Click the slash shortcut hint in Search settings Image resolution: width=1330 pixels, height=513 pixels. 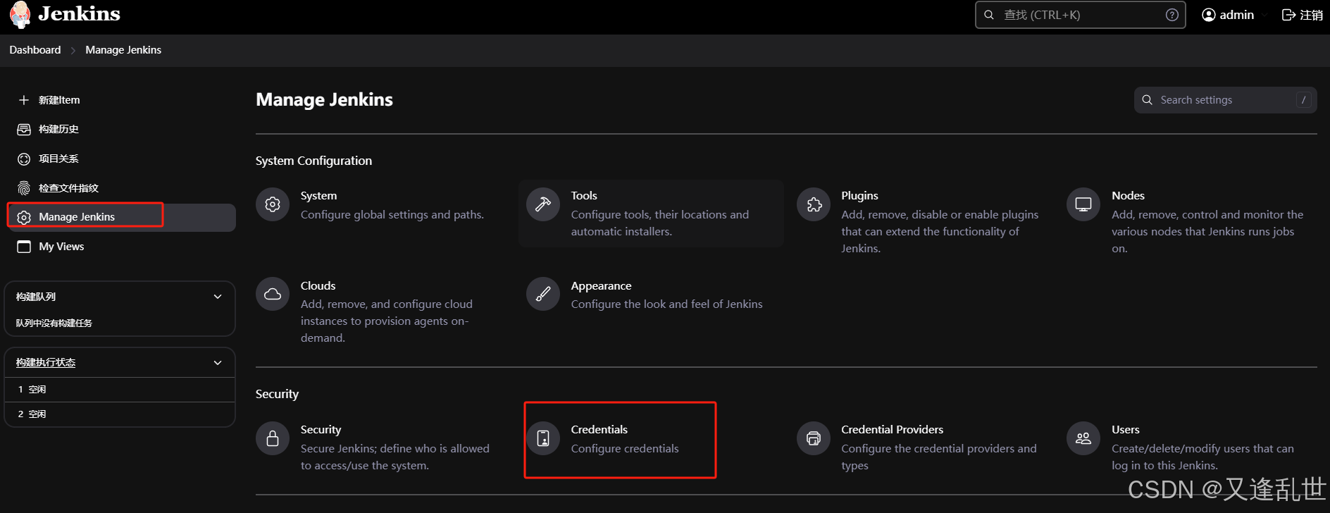click(x=1303, y=100)
